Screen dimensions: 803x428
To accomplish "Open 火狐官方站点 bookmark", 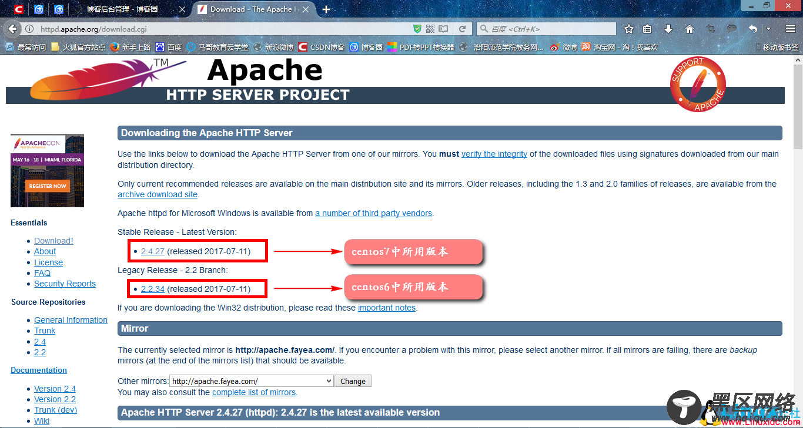I will [x=78, y=47].
